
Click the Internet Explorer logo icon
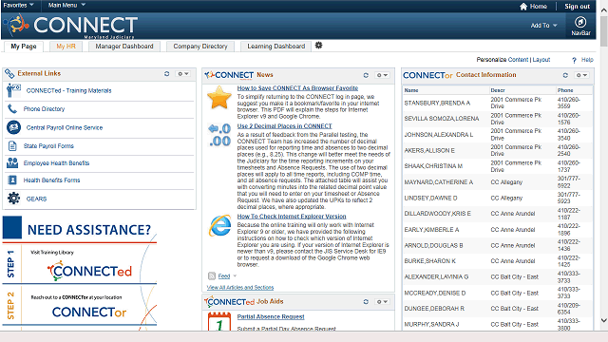pos(219,226)
